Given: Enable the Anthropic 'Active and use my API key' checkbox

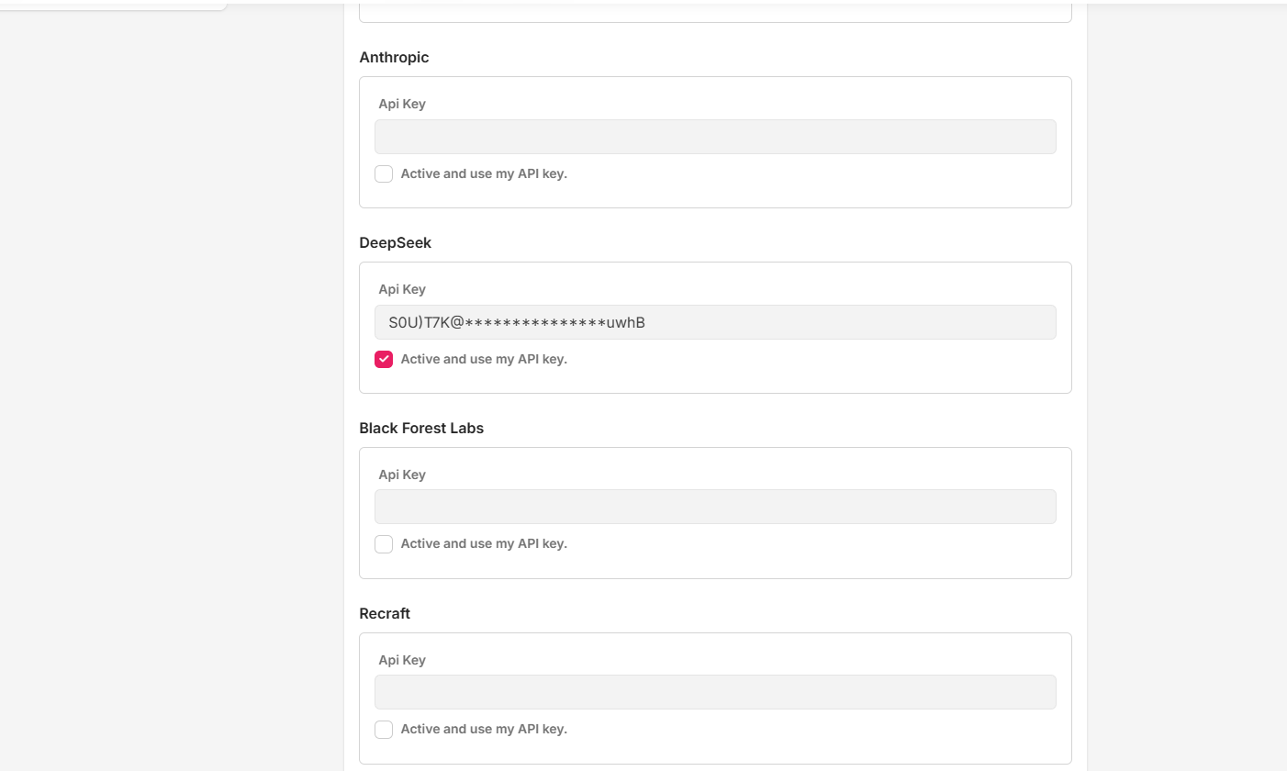Looking at the screenshot, I should coord(384,174).
